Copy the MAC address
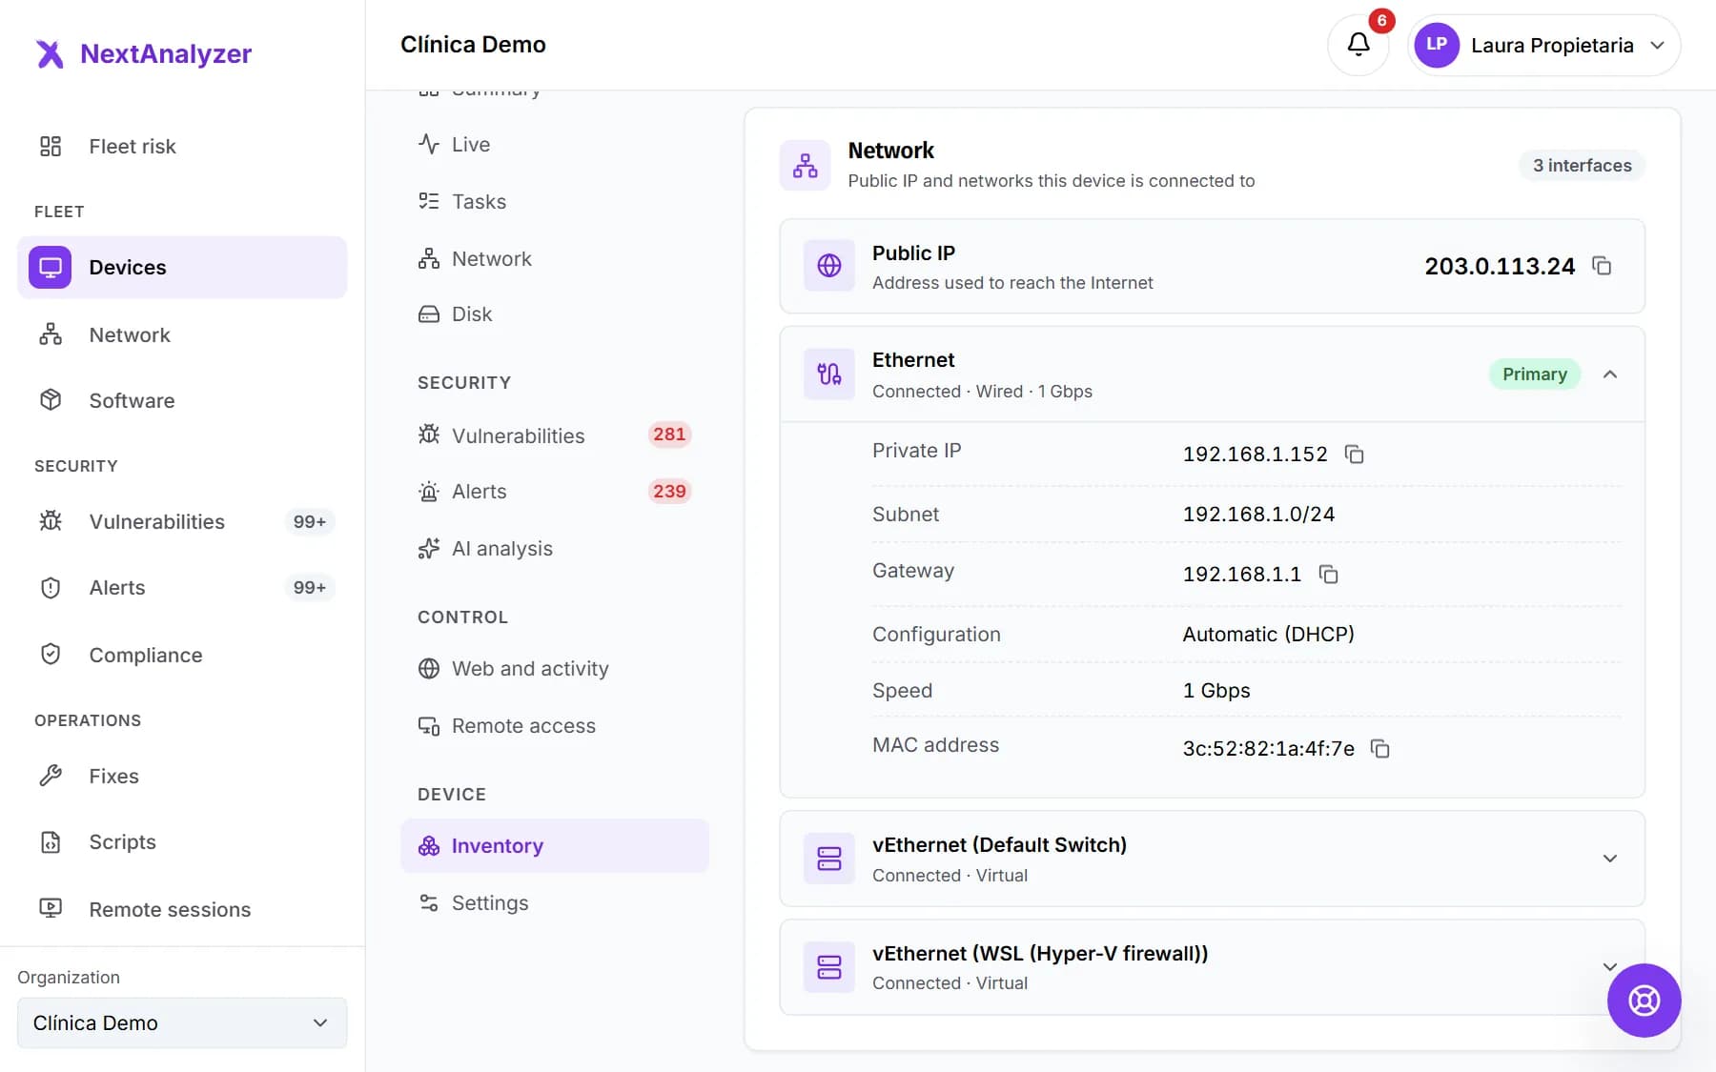The height and width of the screenshot is (1072, 1716). click(1379, 749)
